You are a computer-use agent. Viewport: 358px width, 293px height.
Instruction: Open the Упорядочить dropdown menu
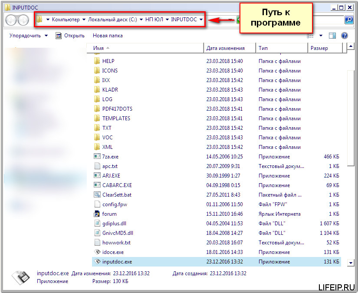29,36
